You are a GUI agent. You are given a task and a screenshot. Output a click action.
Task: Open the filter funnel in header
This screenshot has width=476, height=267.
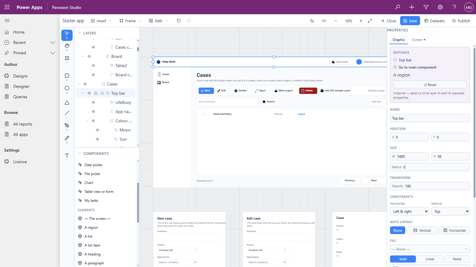click(x=426, y=7)
